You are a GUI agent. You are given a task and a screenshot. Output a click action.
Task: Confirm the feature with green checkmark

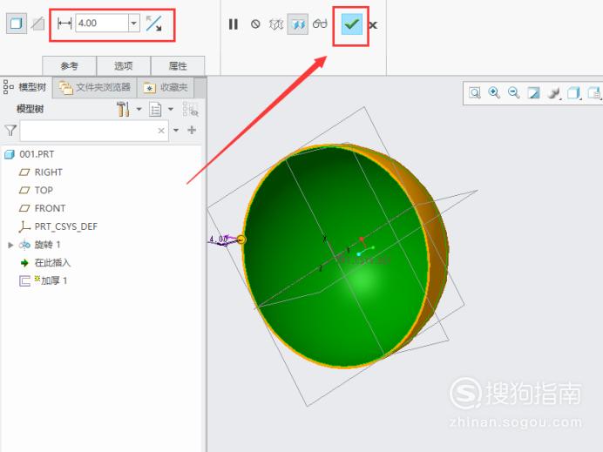click(x=351, y=24)
